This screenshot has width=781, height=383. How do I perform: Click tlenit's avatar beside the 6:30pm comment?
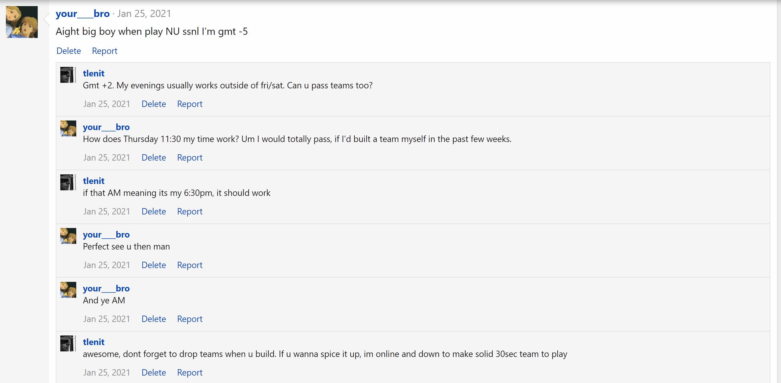(68, 182)
